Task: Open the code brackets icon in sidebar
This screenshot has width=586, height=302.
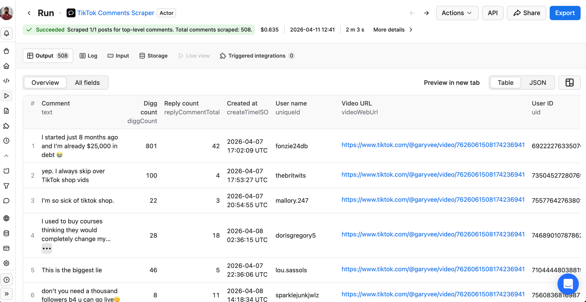Action: click(x=6, y=81)
